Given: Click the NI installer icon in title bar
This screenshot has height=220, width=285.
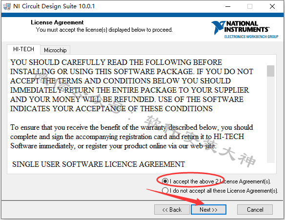Looking at the screenshot, I should click(x=7, y=6).
